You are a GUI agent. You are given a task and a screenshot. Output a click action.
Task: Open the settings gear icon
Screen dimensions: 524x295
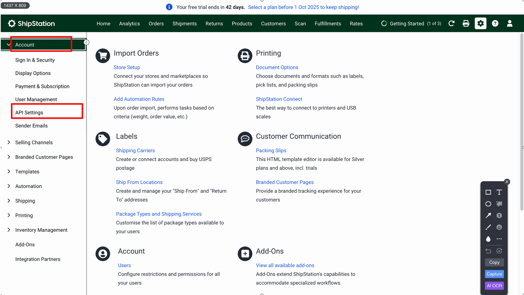pos(480,23)
